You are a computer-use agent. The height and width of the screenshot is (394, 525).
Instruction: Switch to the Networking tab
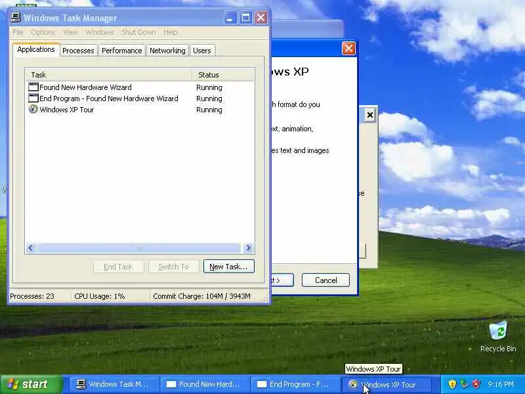(167, 51)
